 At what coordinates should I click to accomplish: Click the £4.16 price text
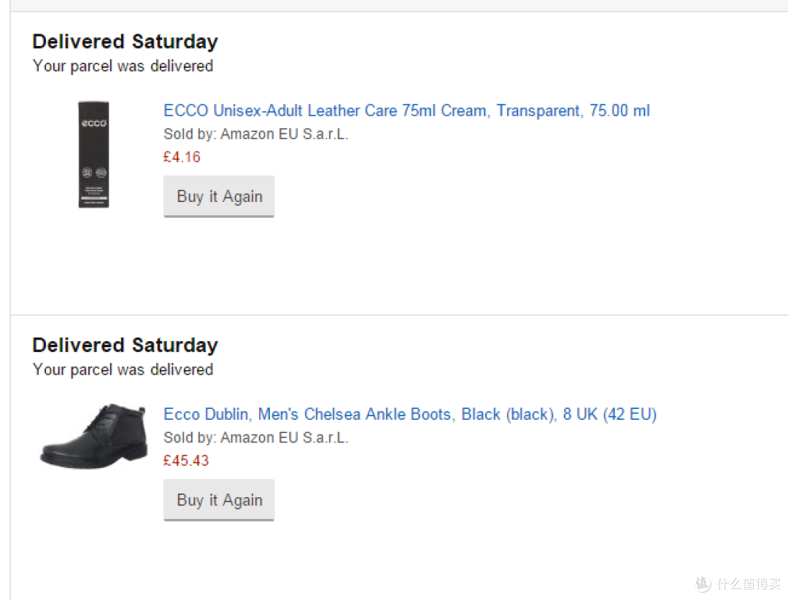(182, 157)
